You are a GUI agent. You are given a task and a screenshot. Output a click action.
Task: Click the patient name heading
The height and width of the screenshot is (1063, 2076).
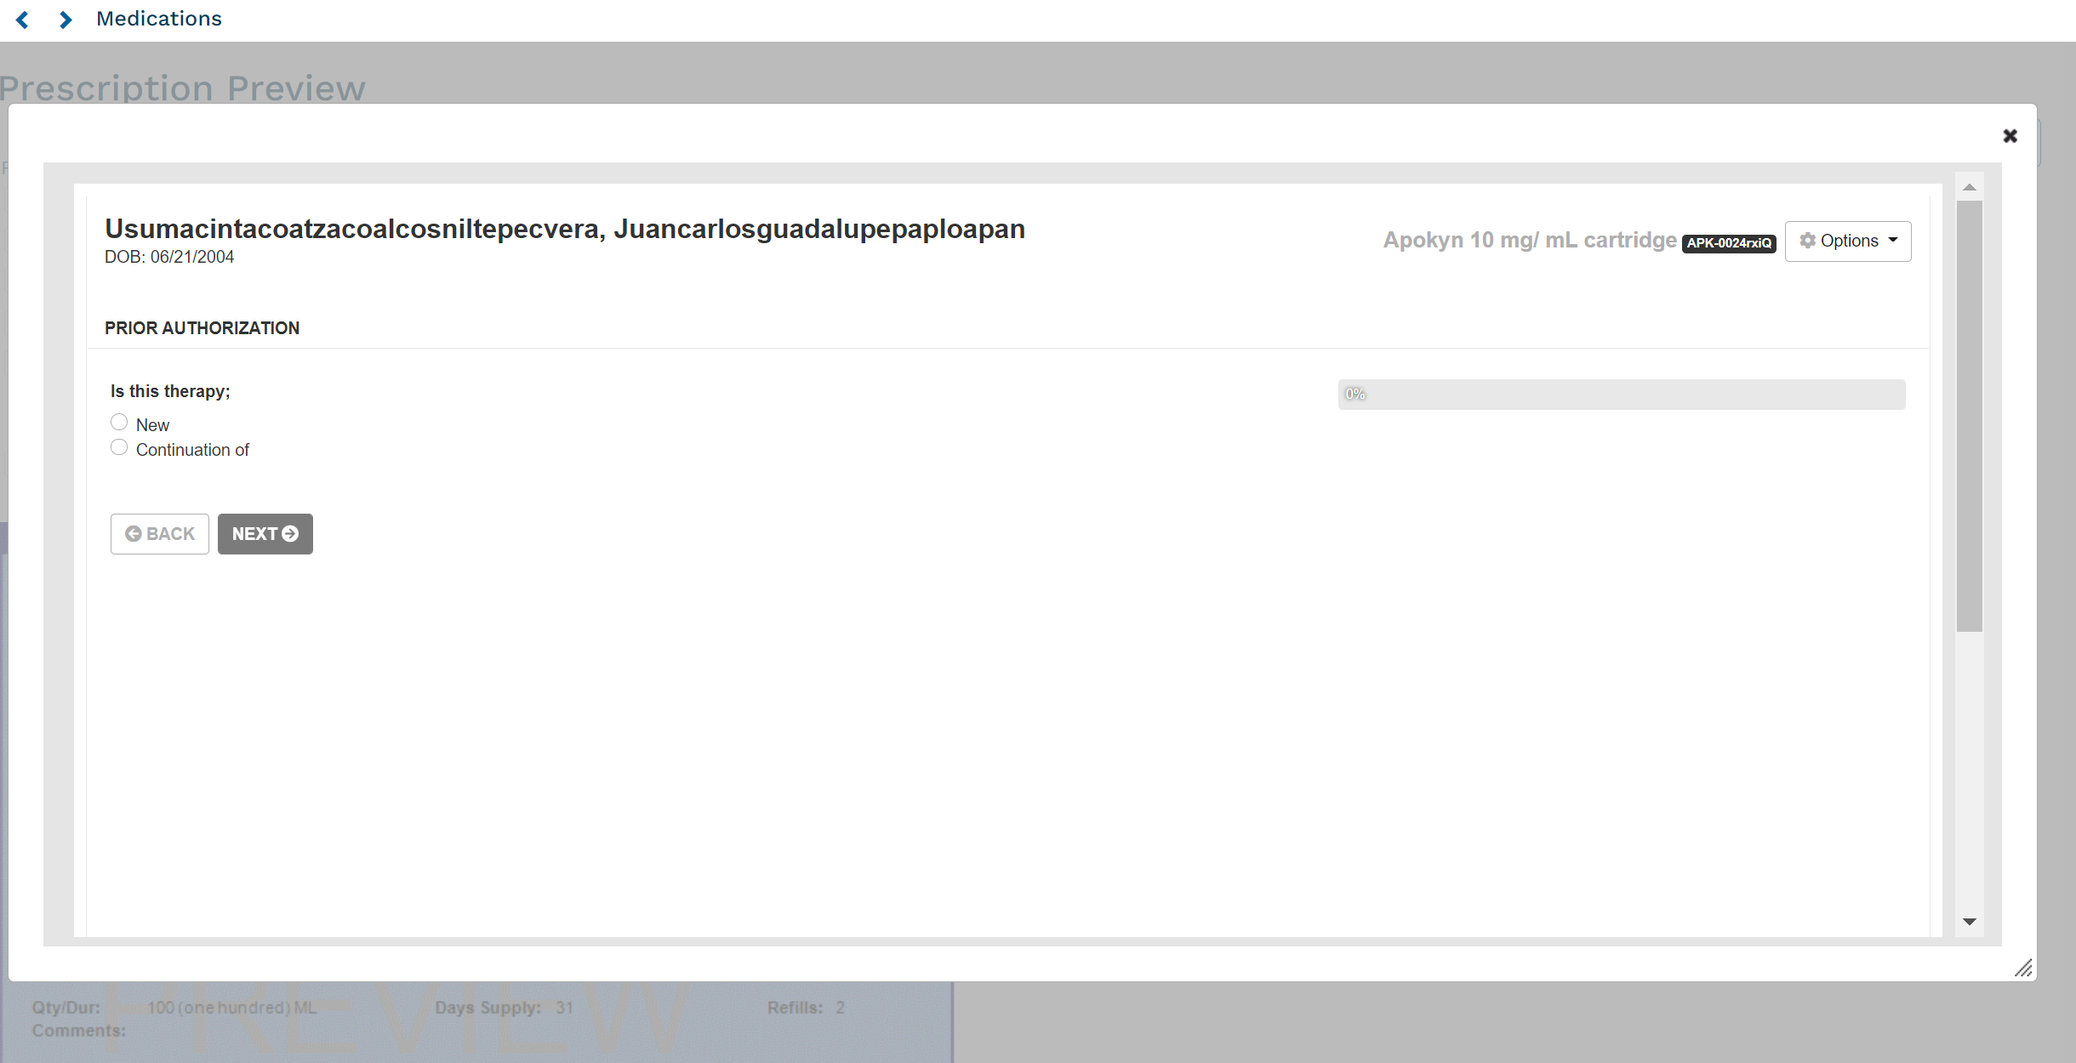point(565,229)
